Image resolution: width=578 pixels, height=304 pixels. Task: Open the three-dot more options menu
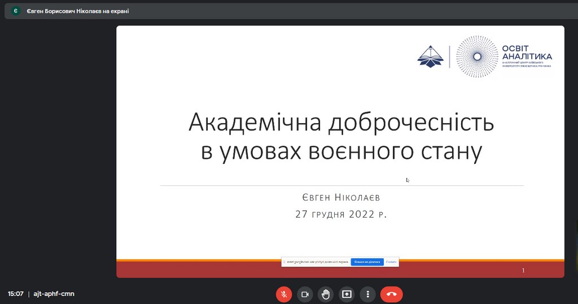point(367,294)
